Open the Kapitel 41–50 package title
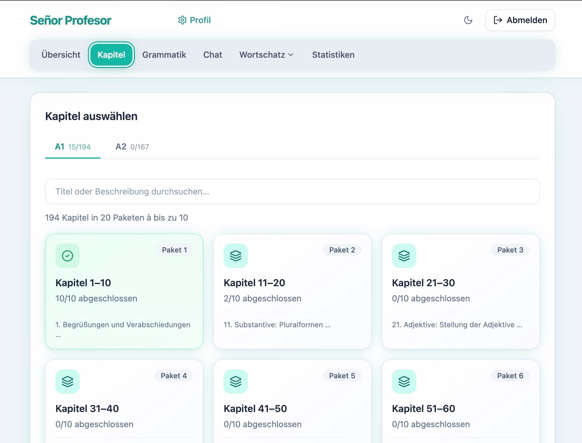The image size is (582, 443). tap(255, 409)
